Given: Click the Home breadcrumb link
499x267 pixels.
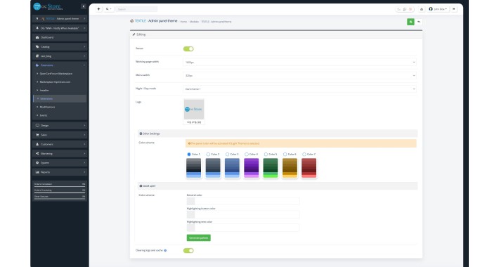Looking at the screenshot, I should pyautogui.click(x=183, y=22).
